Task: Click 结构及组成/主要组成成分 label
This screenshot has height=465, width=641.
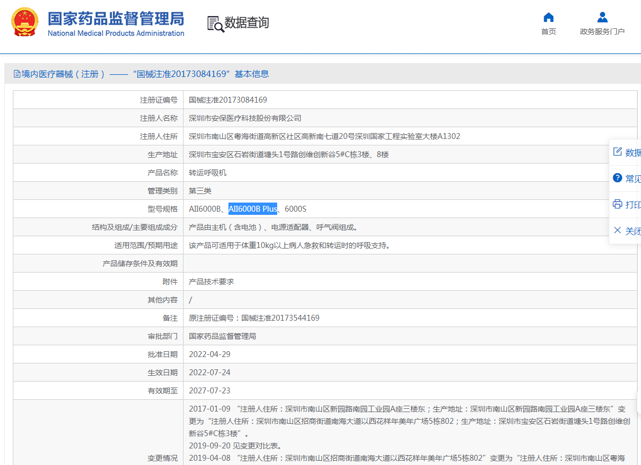Action: 134,227
